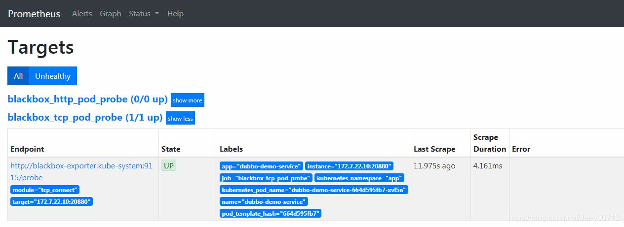The image size is (624, 227).
Task: Click the State column header
Action: pyautogui.click(x=171, y=149)
